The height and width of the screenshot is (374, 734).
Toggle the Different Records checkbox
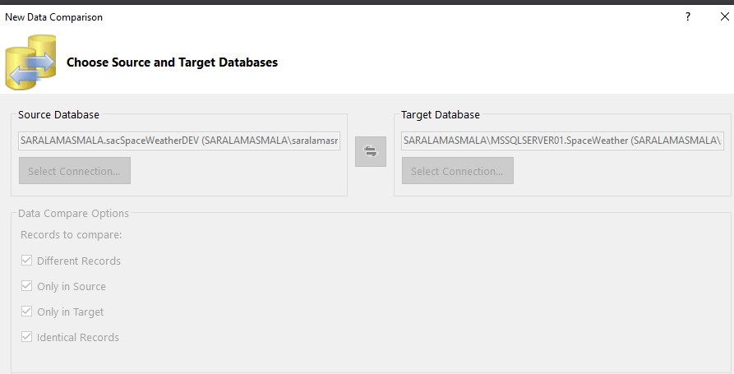[27, 261]
